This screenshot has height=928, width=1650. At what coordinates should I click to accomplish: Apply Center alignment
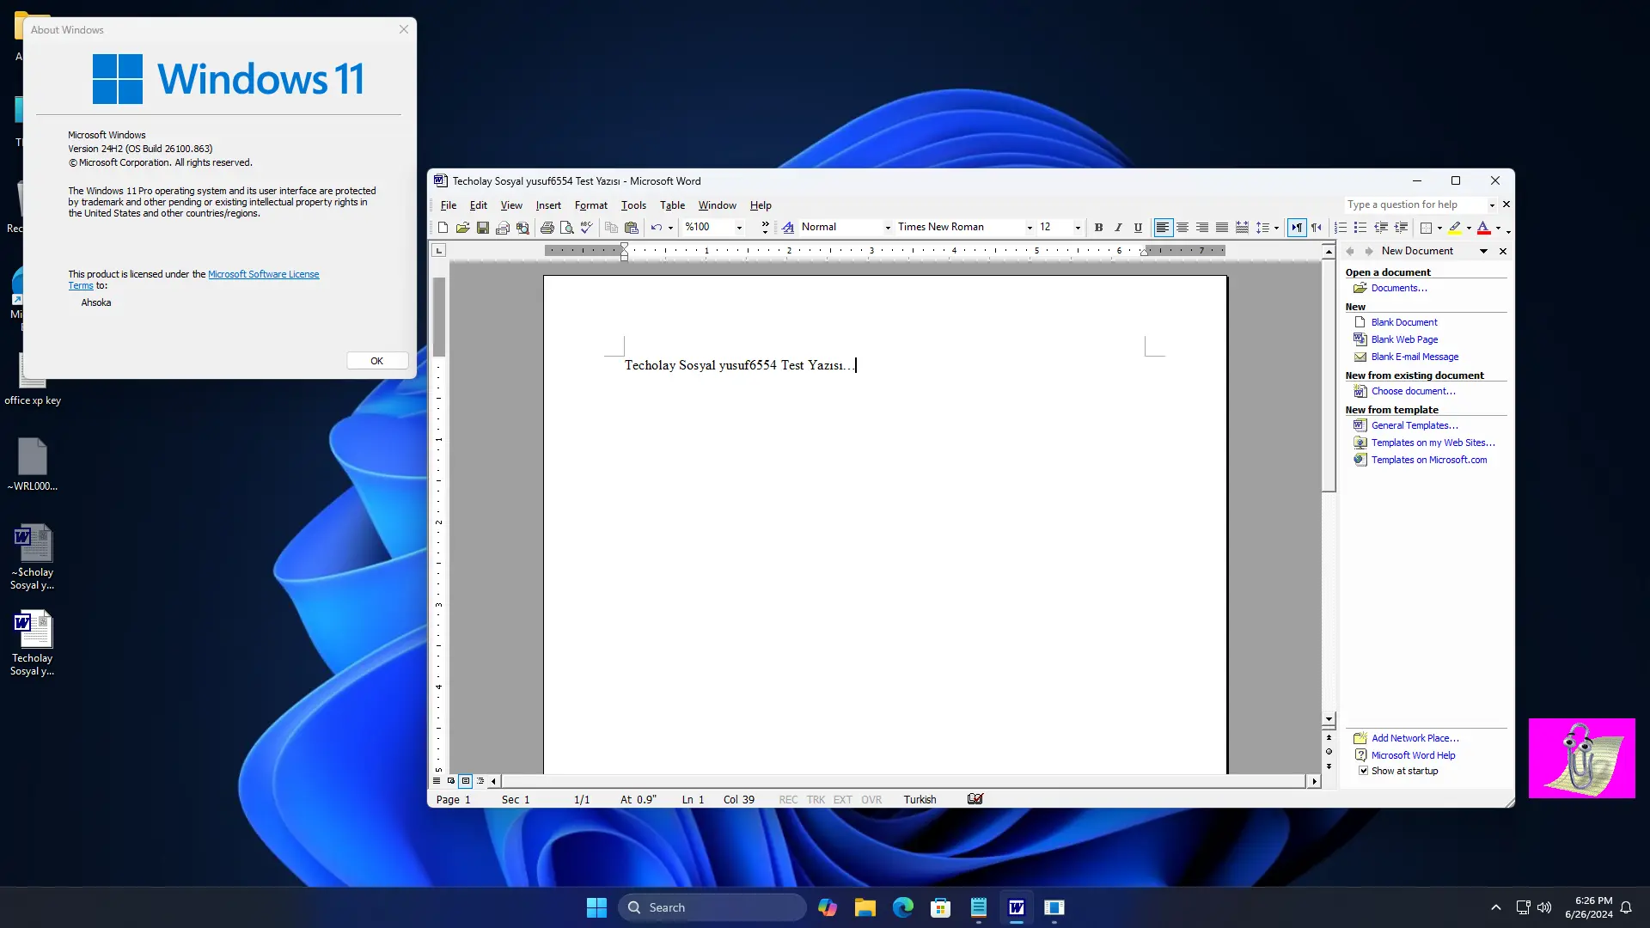(x=1182, y=228)
